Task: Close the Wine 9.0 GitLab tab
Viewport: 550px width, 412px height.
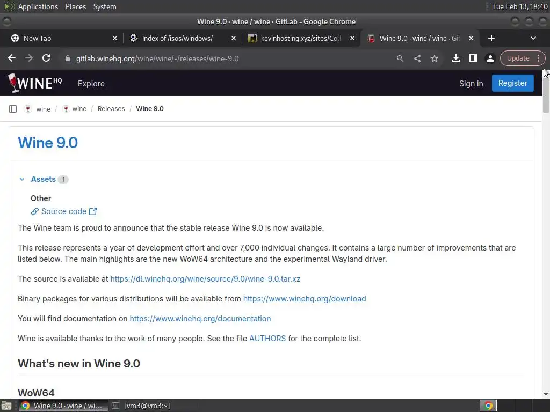Action: tap(471, 38)
